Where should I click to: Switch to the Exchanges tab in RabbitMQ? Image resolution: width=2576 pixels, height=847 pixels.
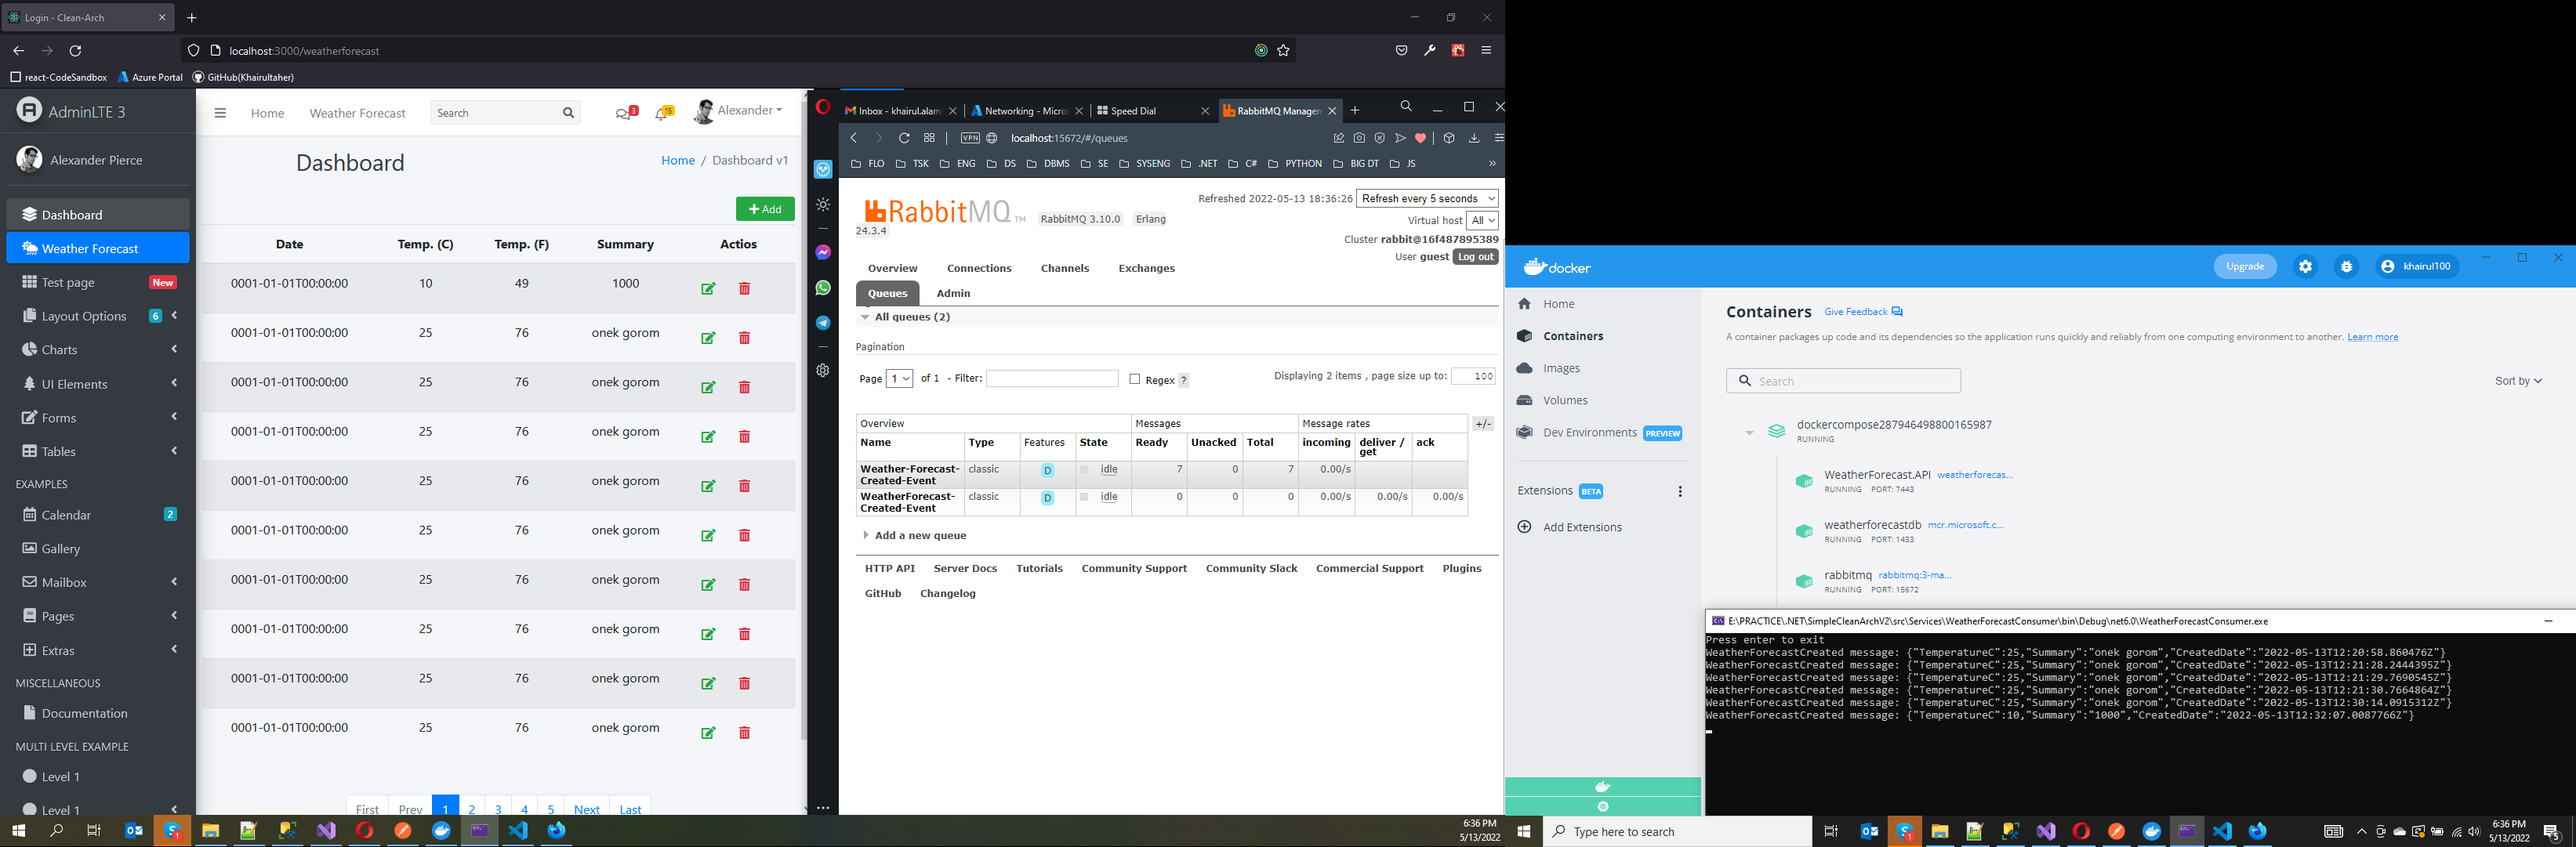pos(1146,268)
